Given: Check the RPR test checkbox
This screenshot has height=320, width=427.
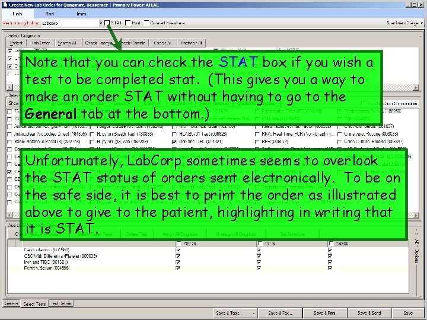Looking at the screenshot, I should 257,142.
